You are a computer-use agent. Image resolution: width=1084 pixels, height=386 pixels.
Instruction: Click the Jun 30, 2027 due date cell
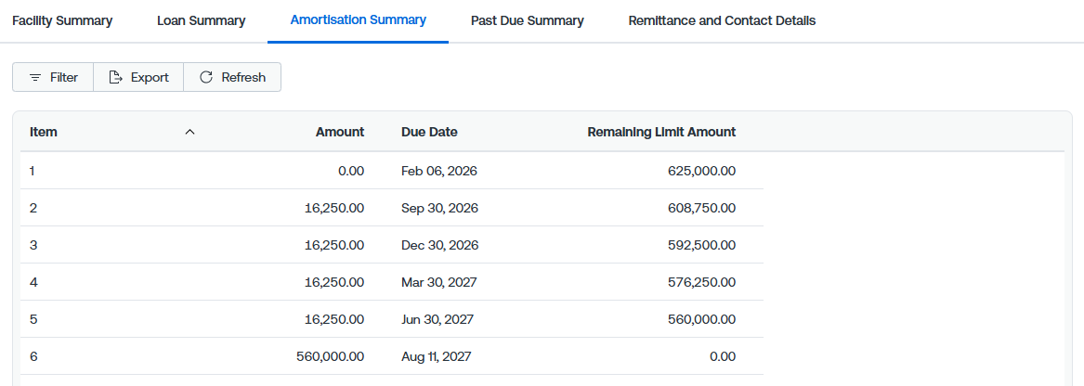pyautogui.click(x=438, y=320)
